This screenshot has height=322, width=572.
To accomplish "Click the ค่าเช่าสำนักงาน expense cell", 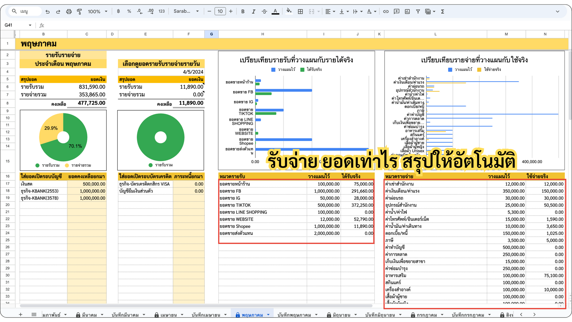I will click(435, 184).
